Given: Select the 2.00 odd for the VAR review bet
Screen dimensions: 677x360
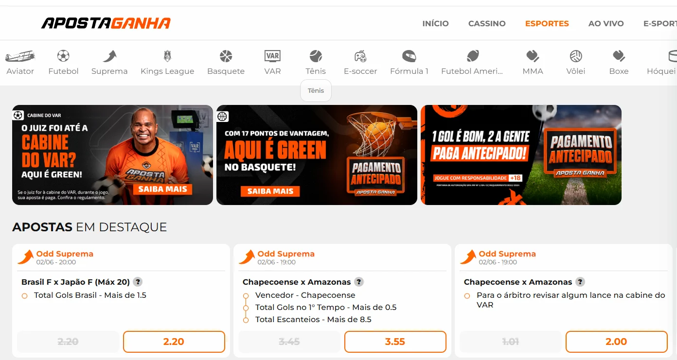Looking at the screenshot, I should (616, 342).
